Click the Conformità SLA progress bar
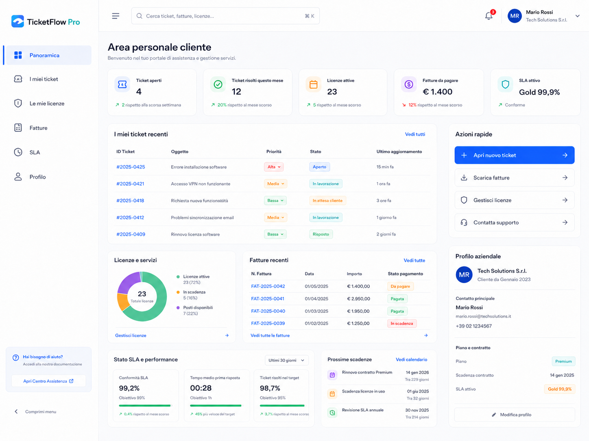589x441 pixels. click(x=145, y=405)
